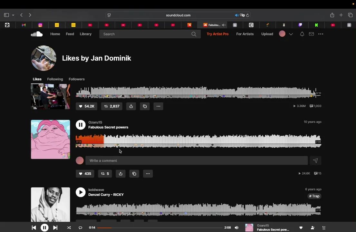356x232 pixels.
Task: Follow Ozaru15 from player bar
Action: (313, 228)
